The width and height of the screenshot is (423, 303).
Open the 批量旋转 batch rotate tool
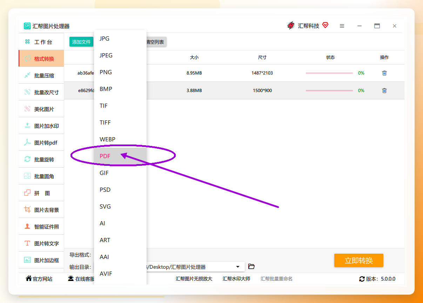tap(41, 160)
